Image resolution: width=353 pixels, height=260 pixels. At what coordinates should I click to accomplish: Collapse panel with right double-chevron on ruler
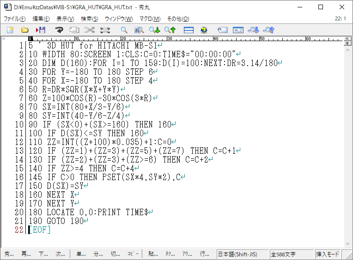[347, 38]
